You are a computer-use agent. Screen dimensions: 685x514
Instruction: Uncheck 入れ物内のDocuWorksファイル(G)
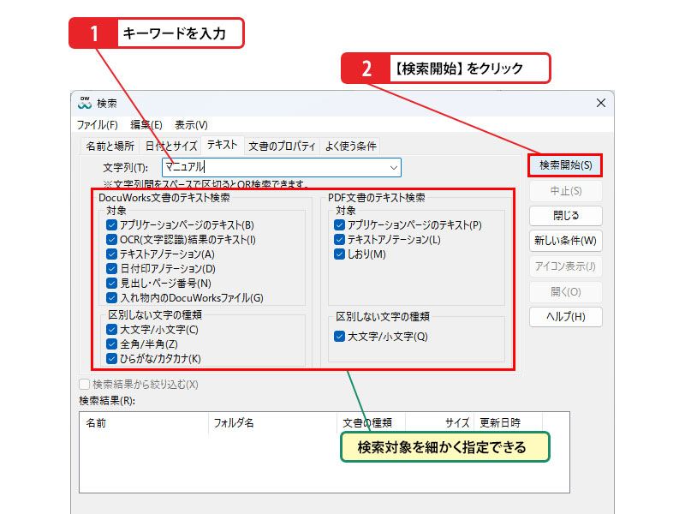point(111,297)
